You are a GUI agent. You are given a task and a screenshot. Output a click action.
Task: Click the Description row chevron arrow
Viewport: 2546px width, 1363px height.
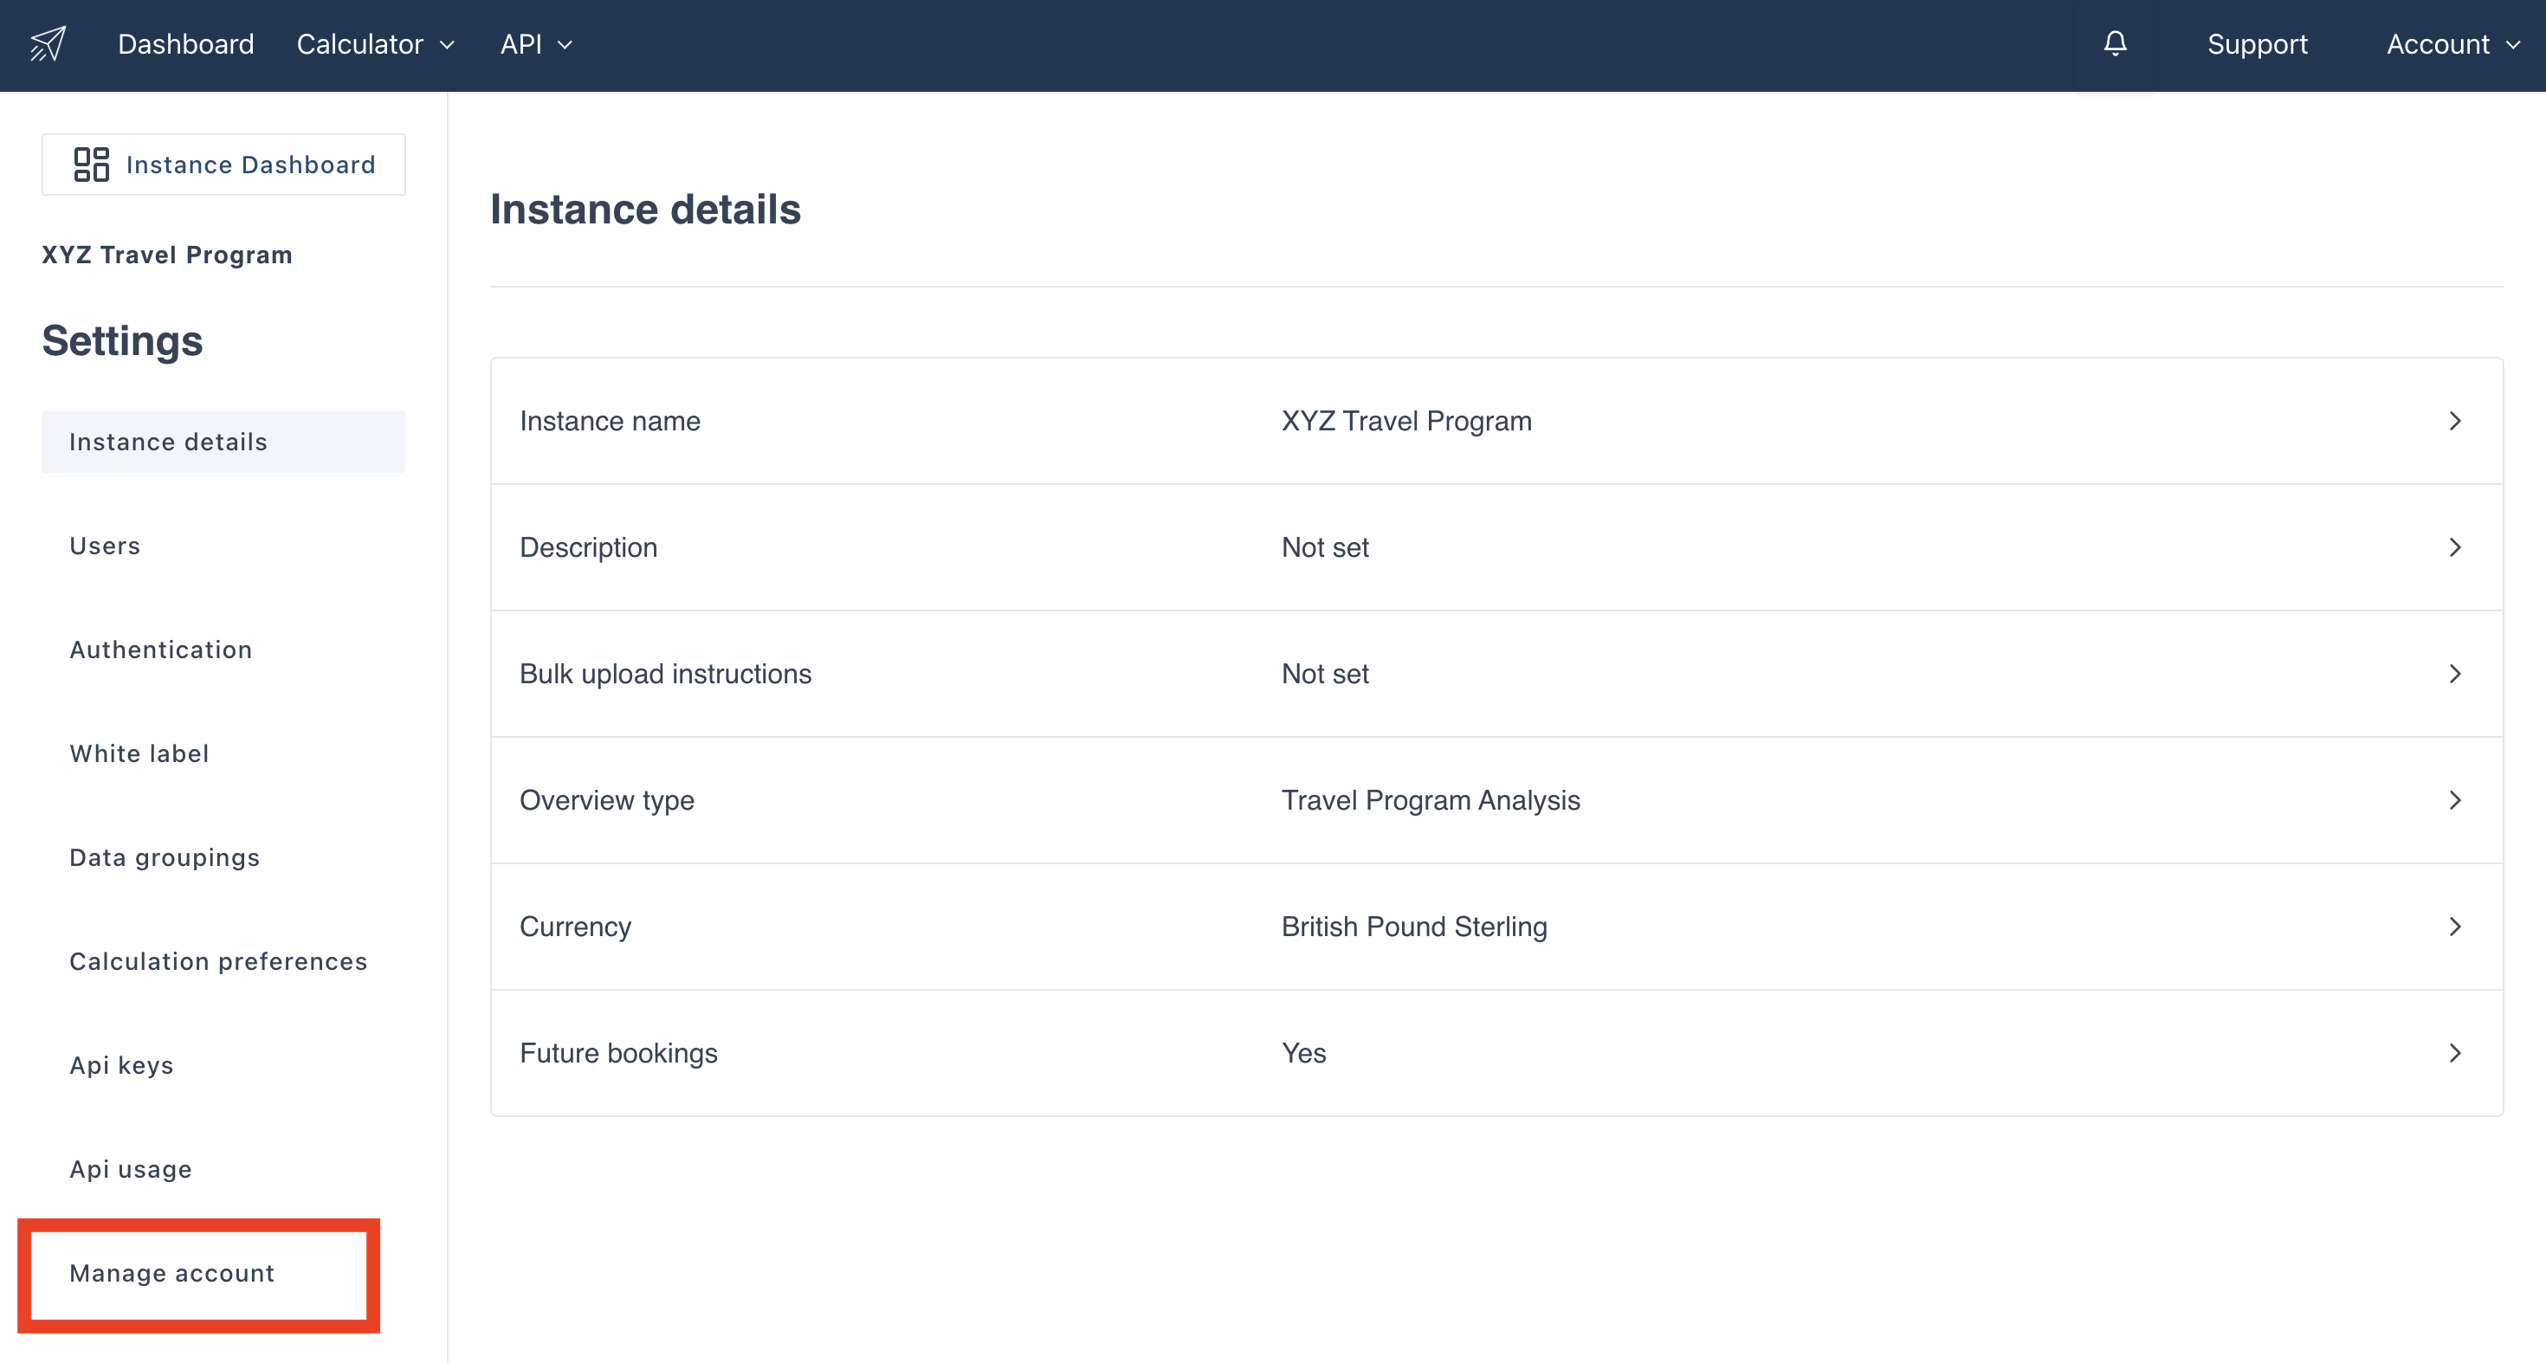pyautogui.click(x=2455, y=547)
